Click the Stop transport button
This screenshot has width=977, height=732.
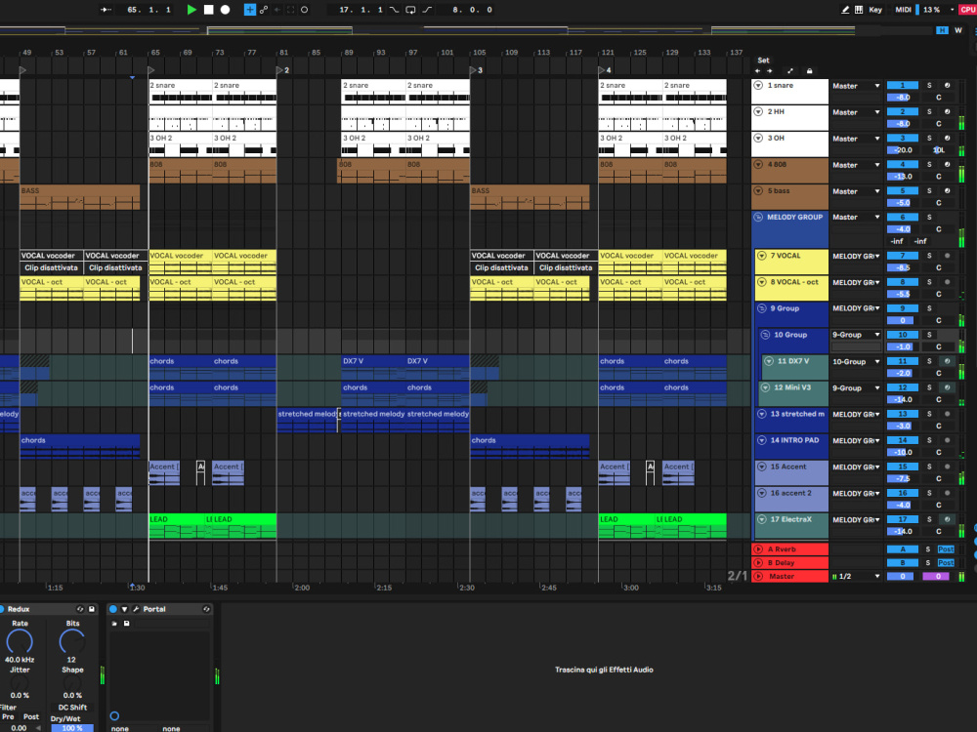(209, 10)
